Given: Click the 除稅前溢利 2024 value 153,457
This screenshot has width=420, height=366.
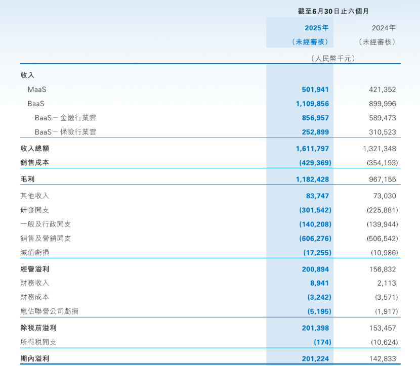Looking at the screenshot, I should tap(383, 328).
